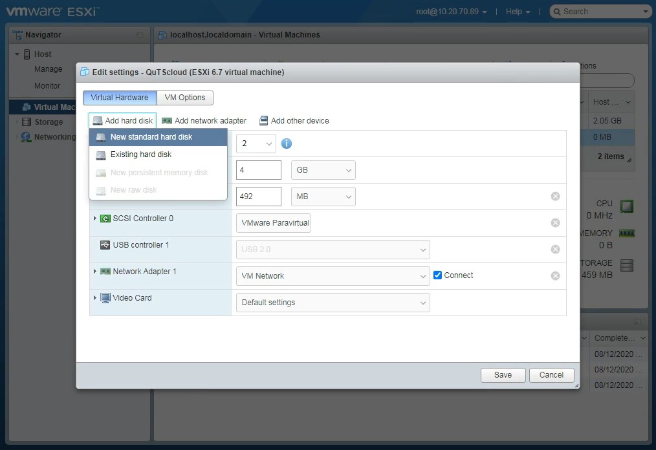Image resolution: width=656 pixels, height=450 pixels.
Task: Click the Video Card monitor icon
Action: pyautogui.click(x=105, y=298)
